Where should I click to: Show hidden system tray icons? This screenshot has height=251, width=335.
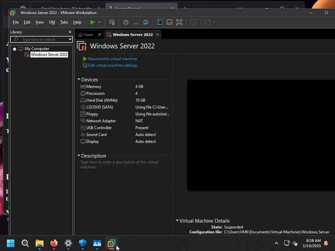276,243
